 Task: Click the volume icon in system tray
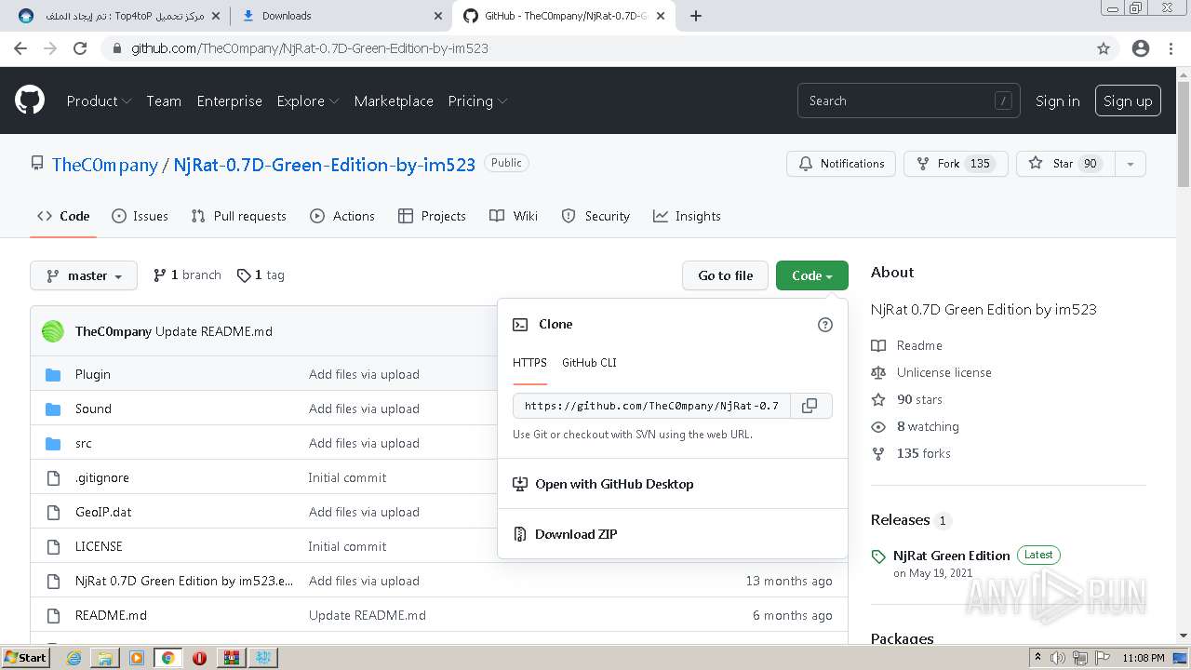pos(1058,658)
